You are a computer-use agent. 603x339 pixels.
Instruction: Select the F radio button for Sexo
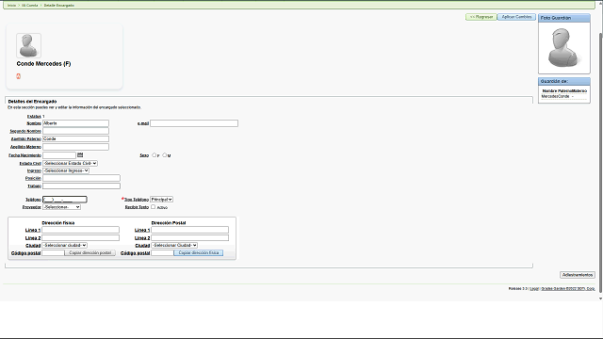pyautogui.click(x=155, y=154)
